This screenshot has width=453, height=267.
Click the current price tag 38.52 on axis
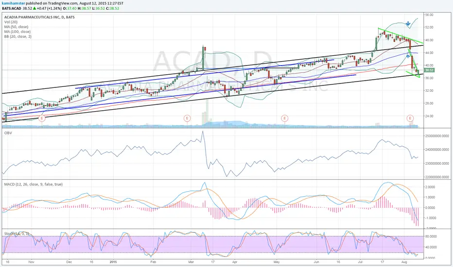tap(429, 70)
